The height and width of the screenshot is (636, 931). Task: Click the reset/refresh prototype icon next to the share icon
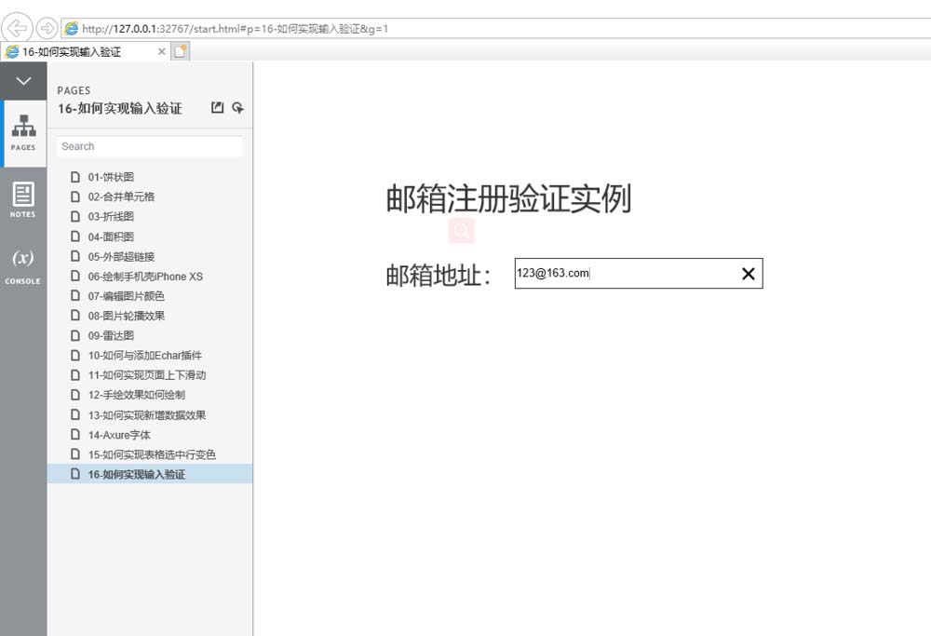pyautogui.click(x=238, y=108)
